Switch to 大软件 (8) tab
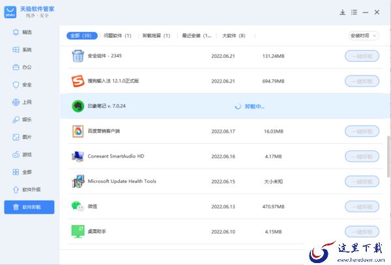 coord(234,36)
